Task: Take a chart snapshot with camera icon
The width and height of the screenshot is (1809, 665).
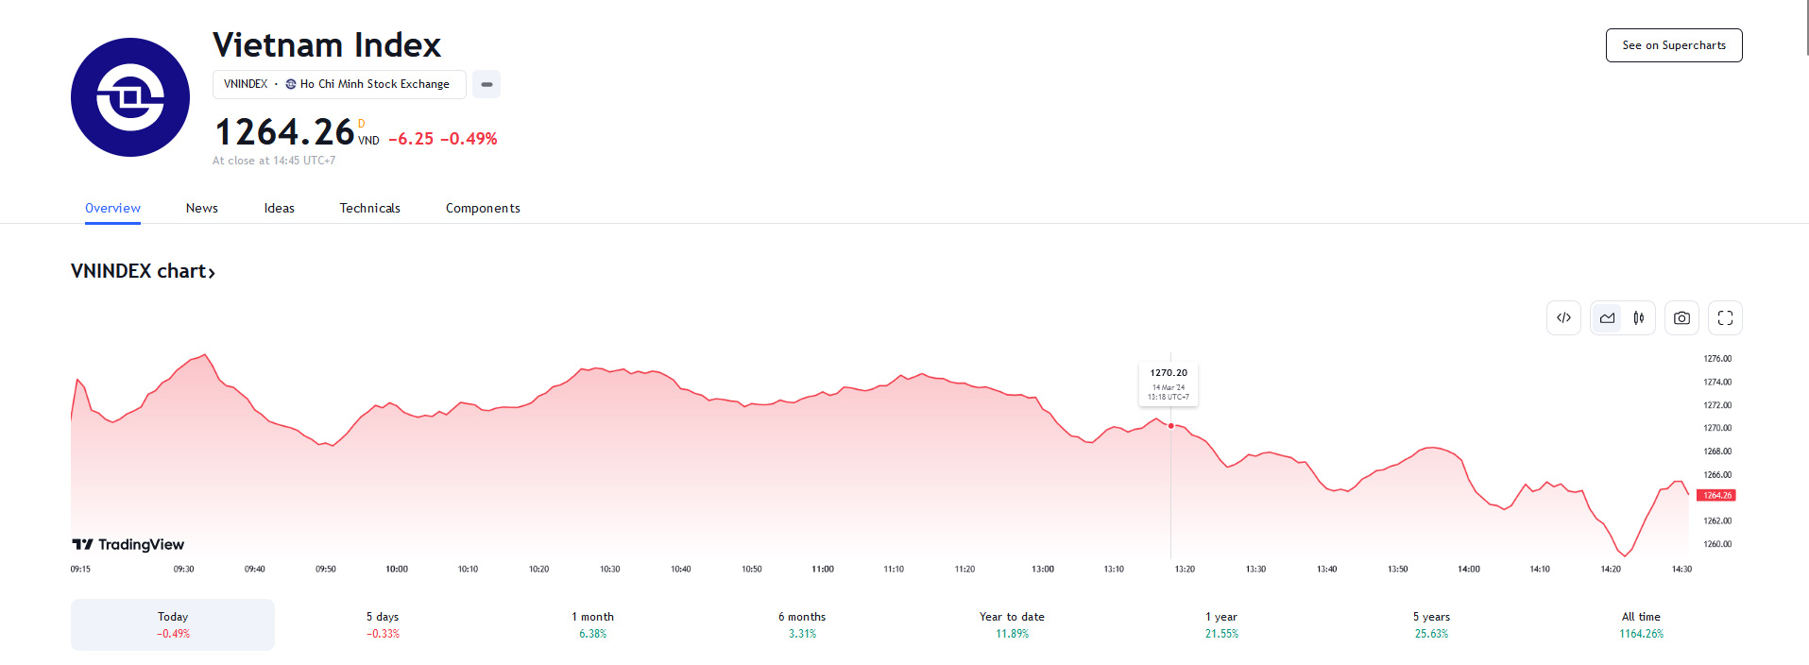Action: coord(1681,318)
